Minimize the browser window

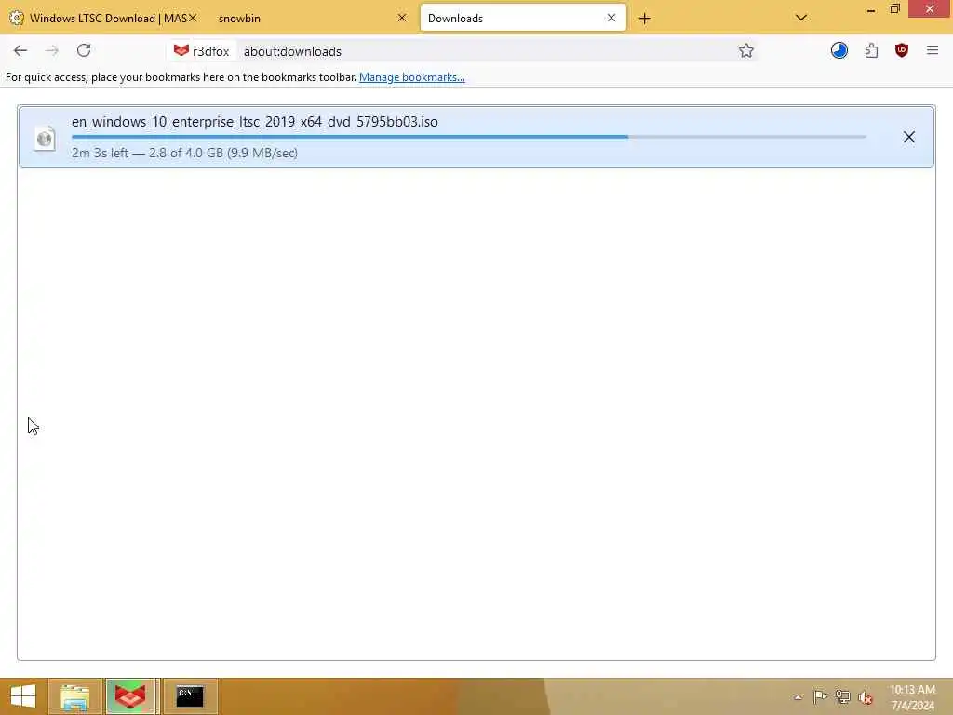[871, 10]
